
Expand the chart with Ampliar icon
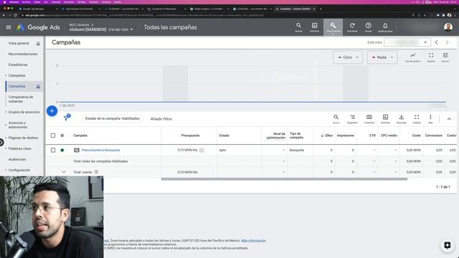click(x=431, y=57)
